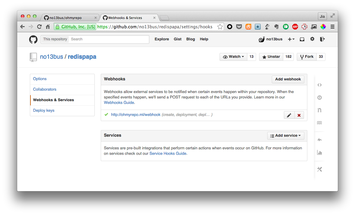The height and width of the screenshot is (215, 355).
Task: Click the Adblock Plus ABP extension icon
Action: tap(295, 27)
